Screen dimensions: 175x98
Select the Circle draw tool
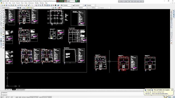[x=1, y=23]
